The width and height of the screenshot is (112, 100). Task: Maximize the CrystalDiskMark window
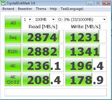point(98,3)
